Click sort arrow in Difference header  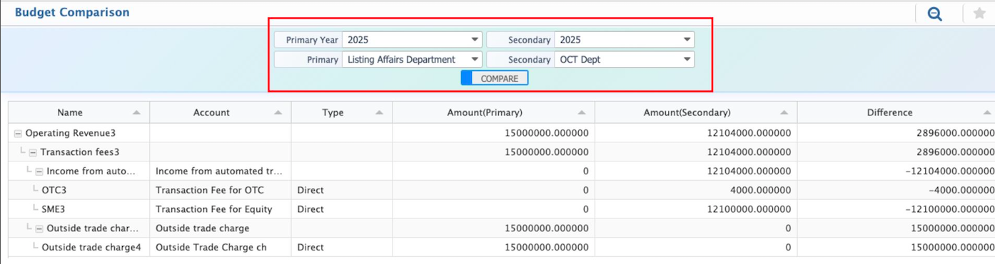[987, 113]
